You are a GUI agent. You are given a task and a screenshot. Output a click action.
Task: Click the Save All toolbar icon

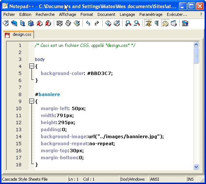point(31,24)
